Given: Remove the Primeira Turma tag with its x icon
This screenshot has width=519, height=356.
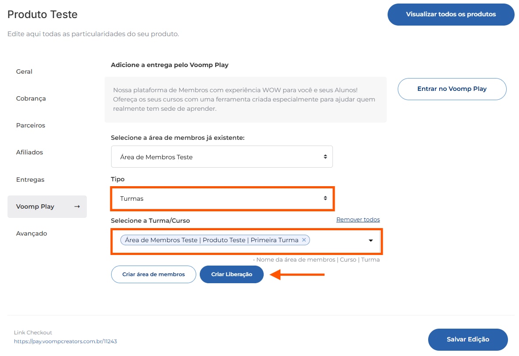Looking at the screenshot, I should click(x=304, y=240).
